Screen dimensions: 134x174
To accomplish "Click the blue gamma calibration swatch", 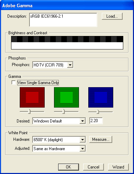I will coord(101,98).
